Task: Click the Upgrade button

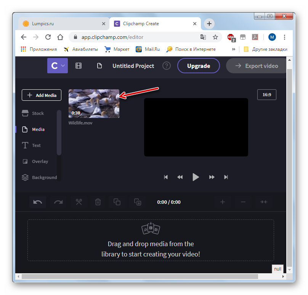Action: point(198,66)
